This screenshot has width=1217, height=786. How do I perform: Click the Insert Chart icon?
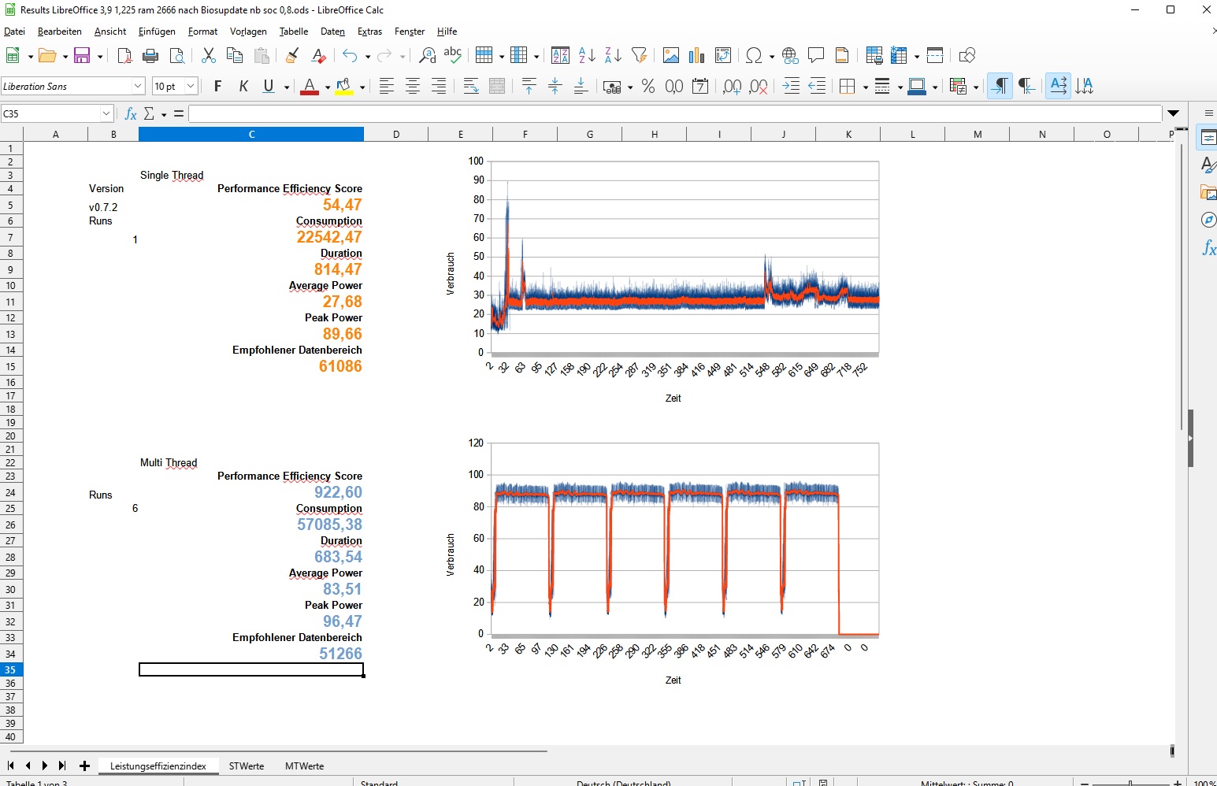pyautogui.click(x=696, y=55)
